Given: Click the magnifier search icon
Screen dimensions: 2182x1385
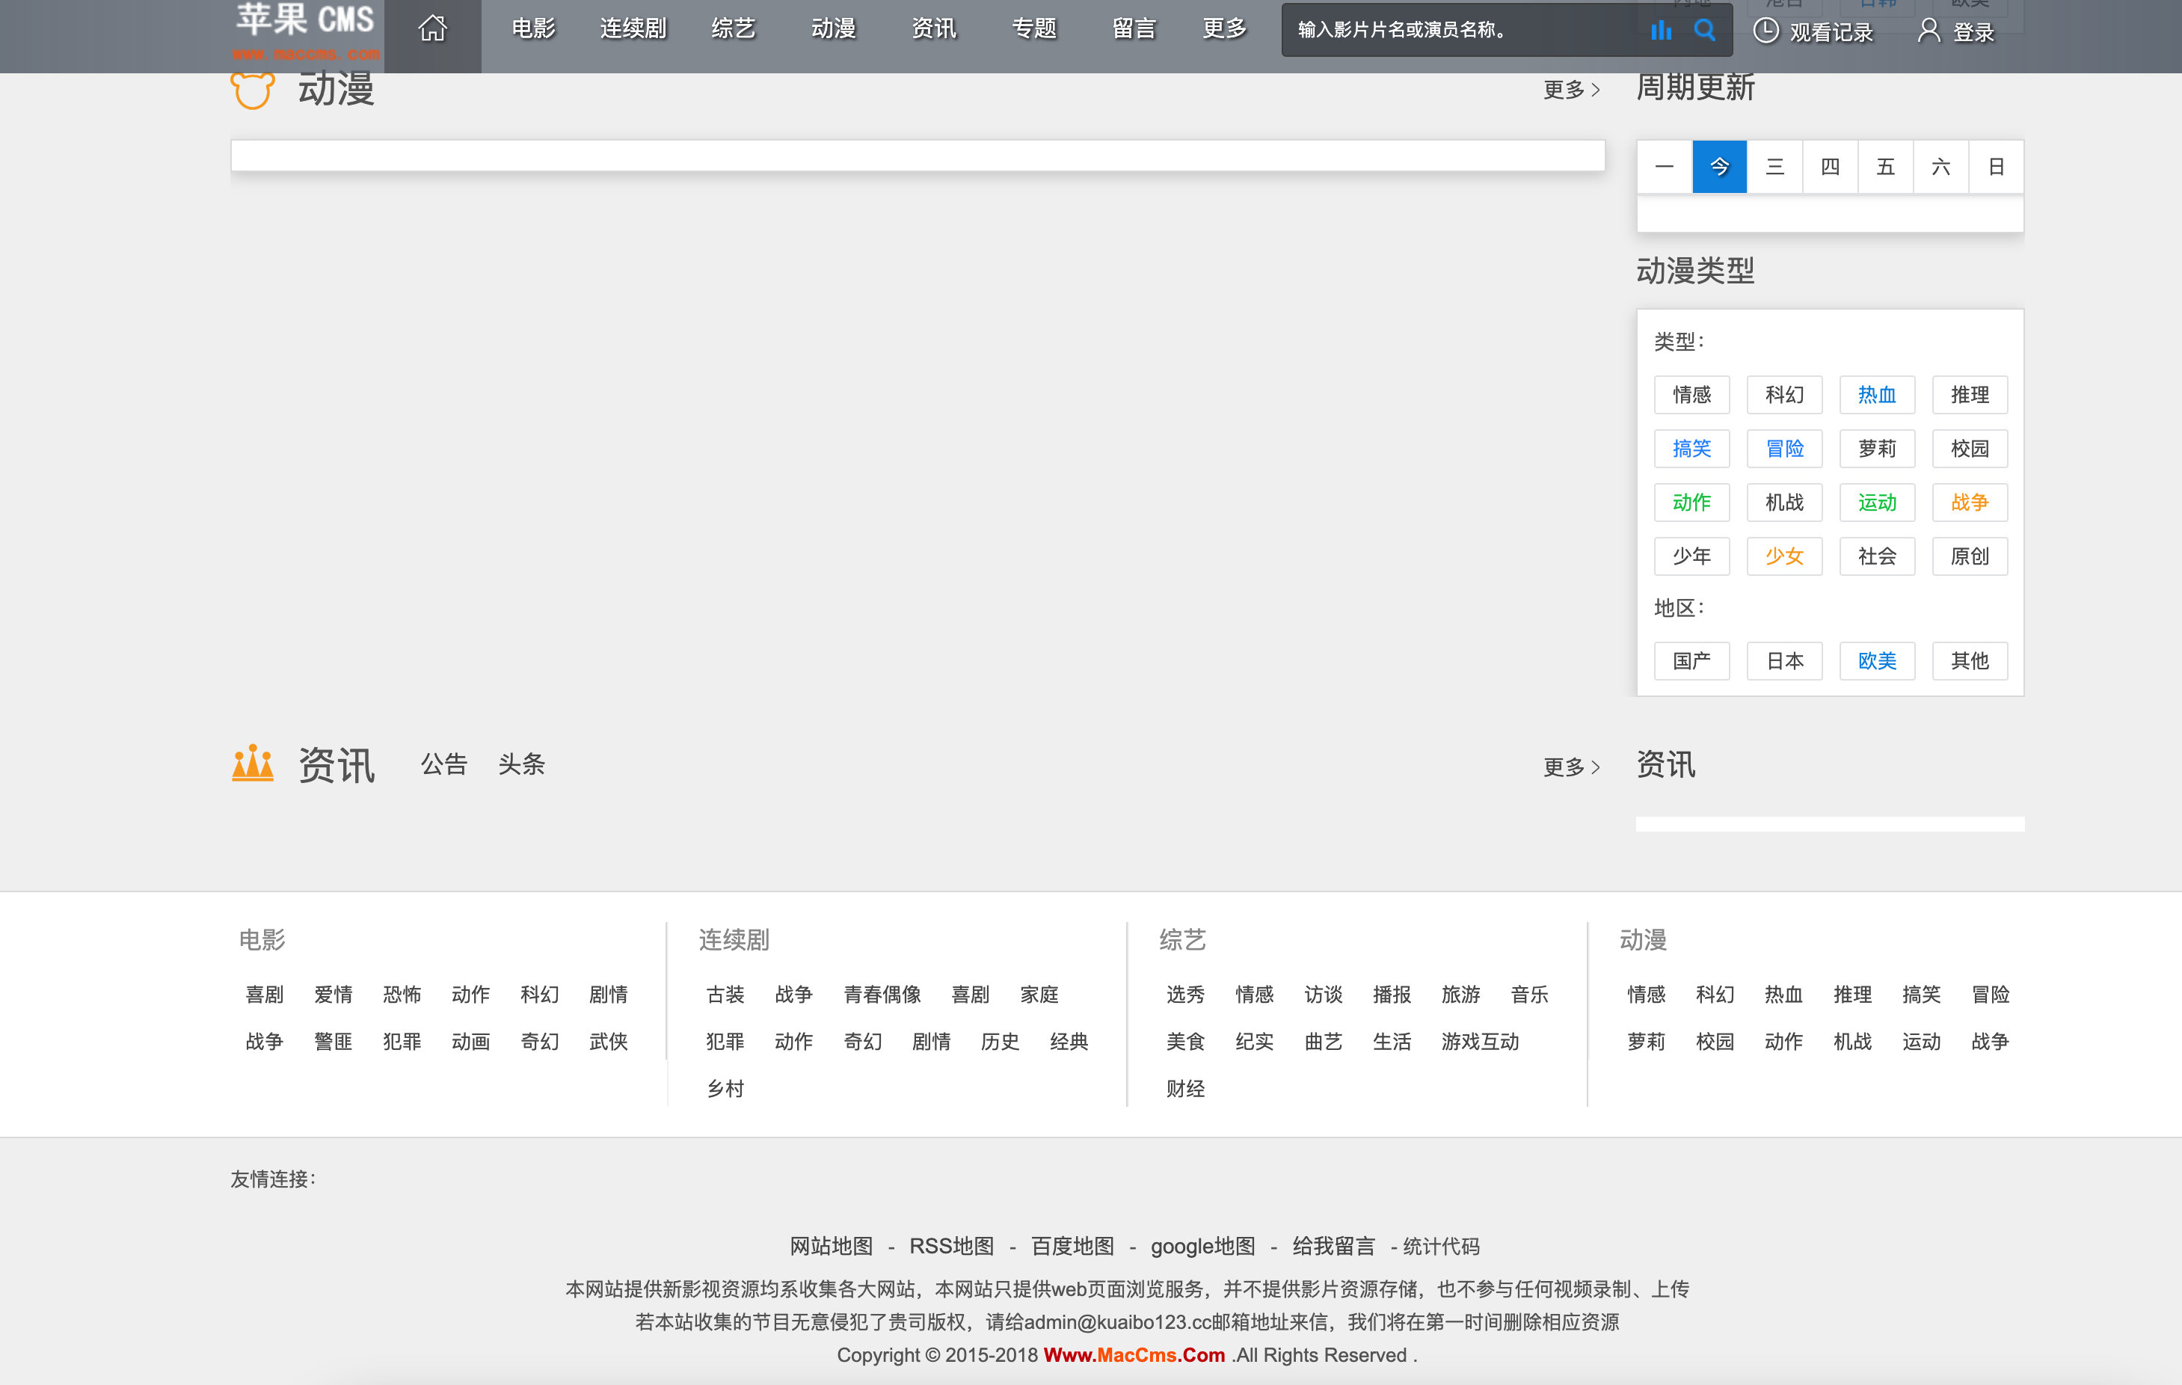Looking at the screenshot, I should 1704,30.
